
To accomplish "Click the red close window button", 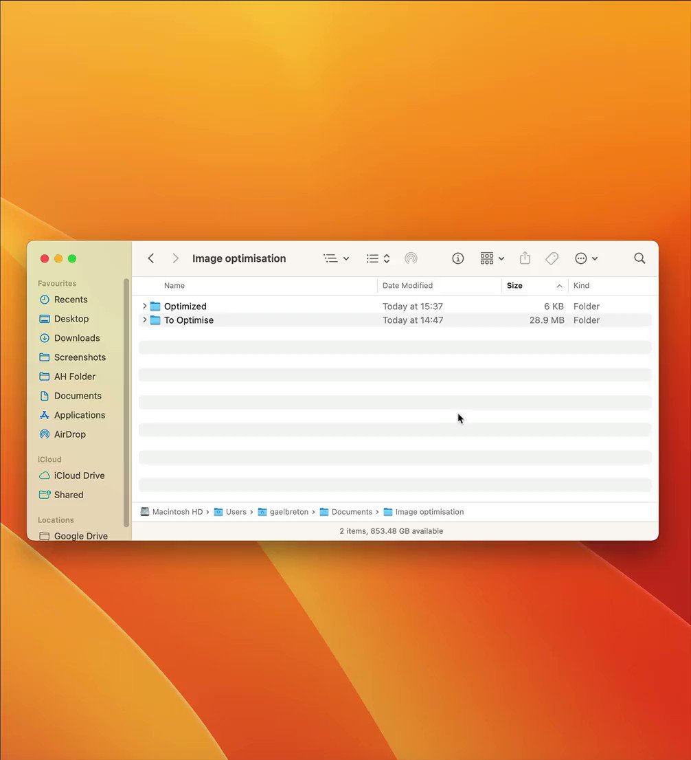I will click(x=45, y=258).
